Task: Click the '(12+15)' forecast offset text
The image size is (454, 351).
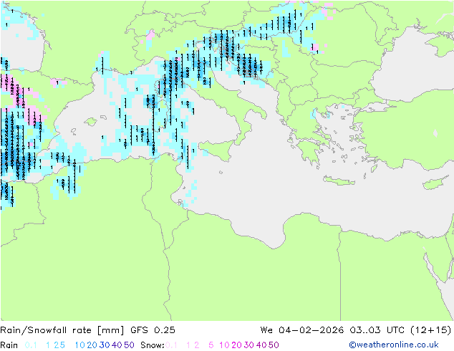Action: pyautogui.click(x=431, y=330)
